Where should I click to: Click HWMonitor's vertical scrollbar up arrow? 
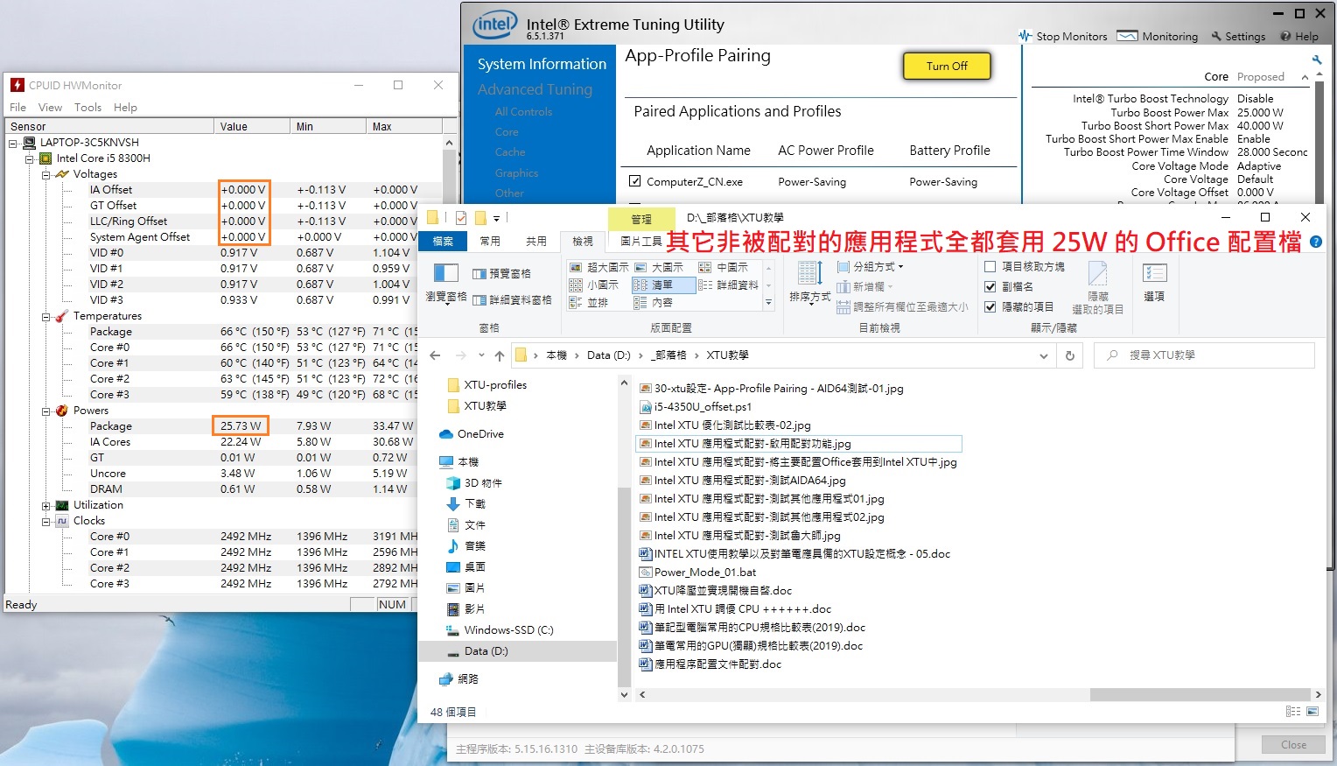coord(450,143)
